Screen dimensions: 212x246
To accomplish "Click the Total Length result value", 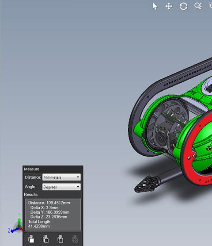I will tap(39, 226).
